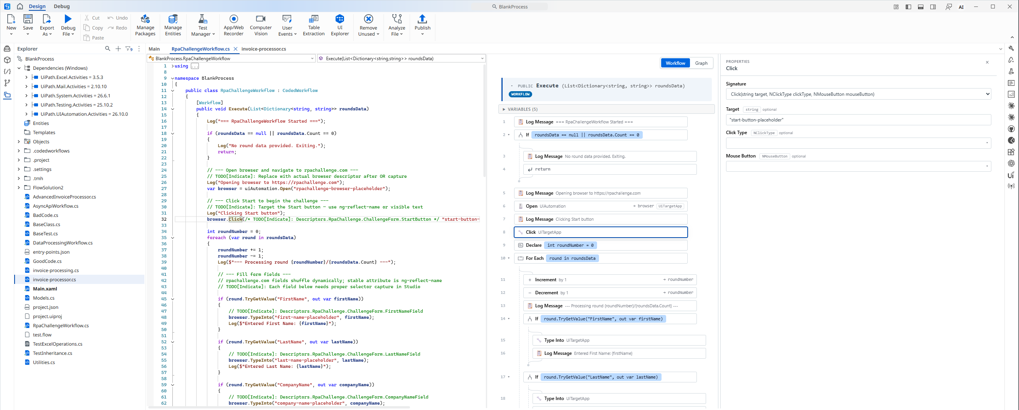Open the Autopilot icon in right sidebar
Viewport: 1019px width, 410px height.
coord(1011,60)
